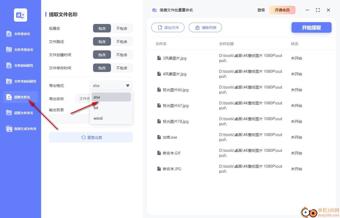Image resolution: width=340 pixels, height=218 pixels.
Task: Click the 输出目录 path field
Action: coord(69,119)
